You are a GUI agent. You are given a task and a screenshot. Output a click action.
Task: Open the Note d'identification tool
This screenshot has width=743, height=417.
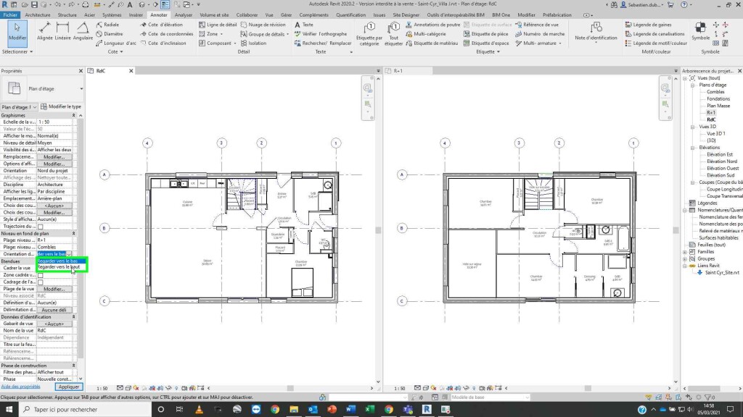tap(596, 30)
